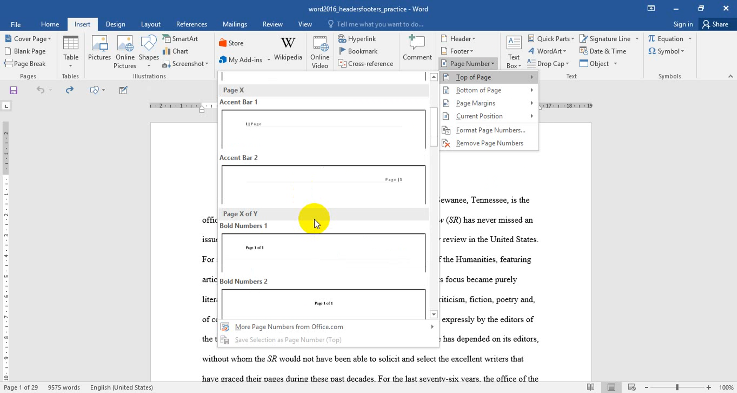Click the Undo icon
737x393 pixels.
point(40,90)
